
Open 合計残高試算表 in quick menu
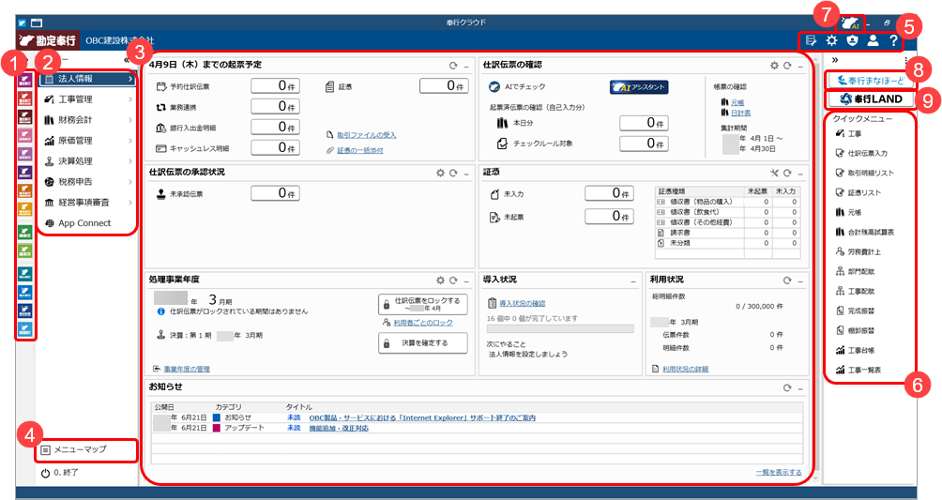coord(864,232)
